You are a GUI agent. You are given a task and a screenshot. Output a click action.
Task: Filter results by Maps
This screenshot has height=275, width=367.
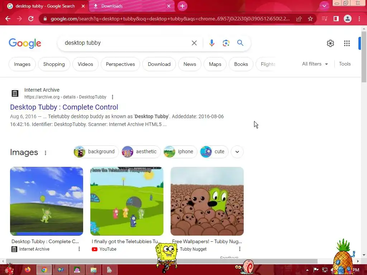tap(215, 64)
